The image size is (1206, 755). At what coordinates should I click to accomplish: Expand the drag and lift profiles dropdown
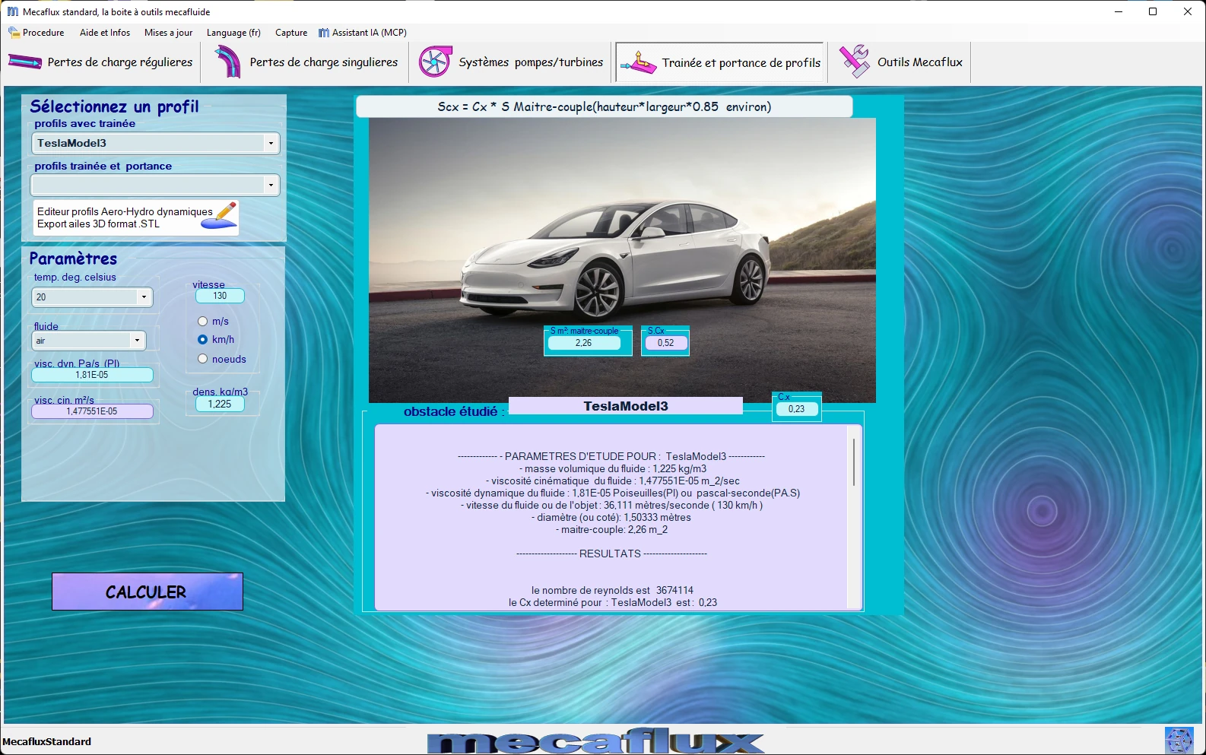tap(271, 185)
